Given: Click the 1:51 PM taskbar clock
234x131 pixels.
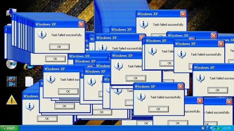Looking at the screenshot, I should [x=227, y=128].
